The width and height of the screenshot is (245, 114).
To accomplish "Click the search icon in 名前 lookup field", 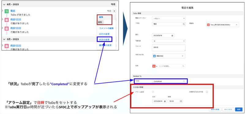I will coord(183,66).
